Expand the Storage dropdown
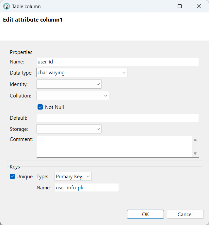The width and height of the screenshot is (209, 225). [98, 129]
